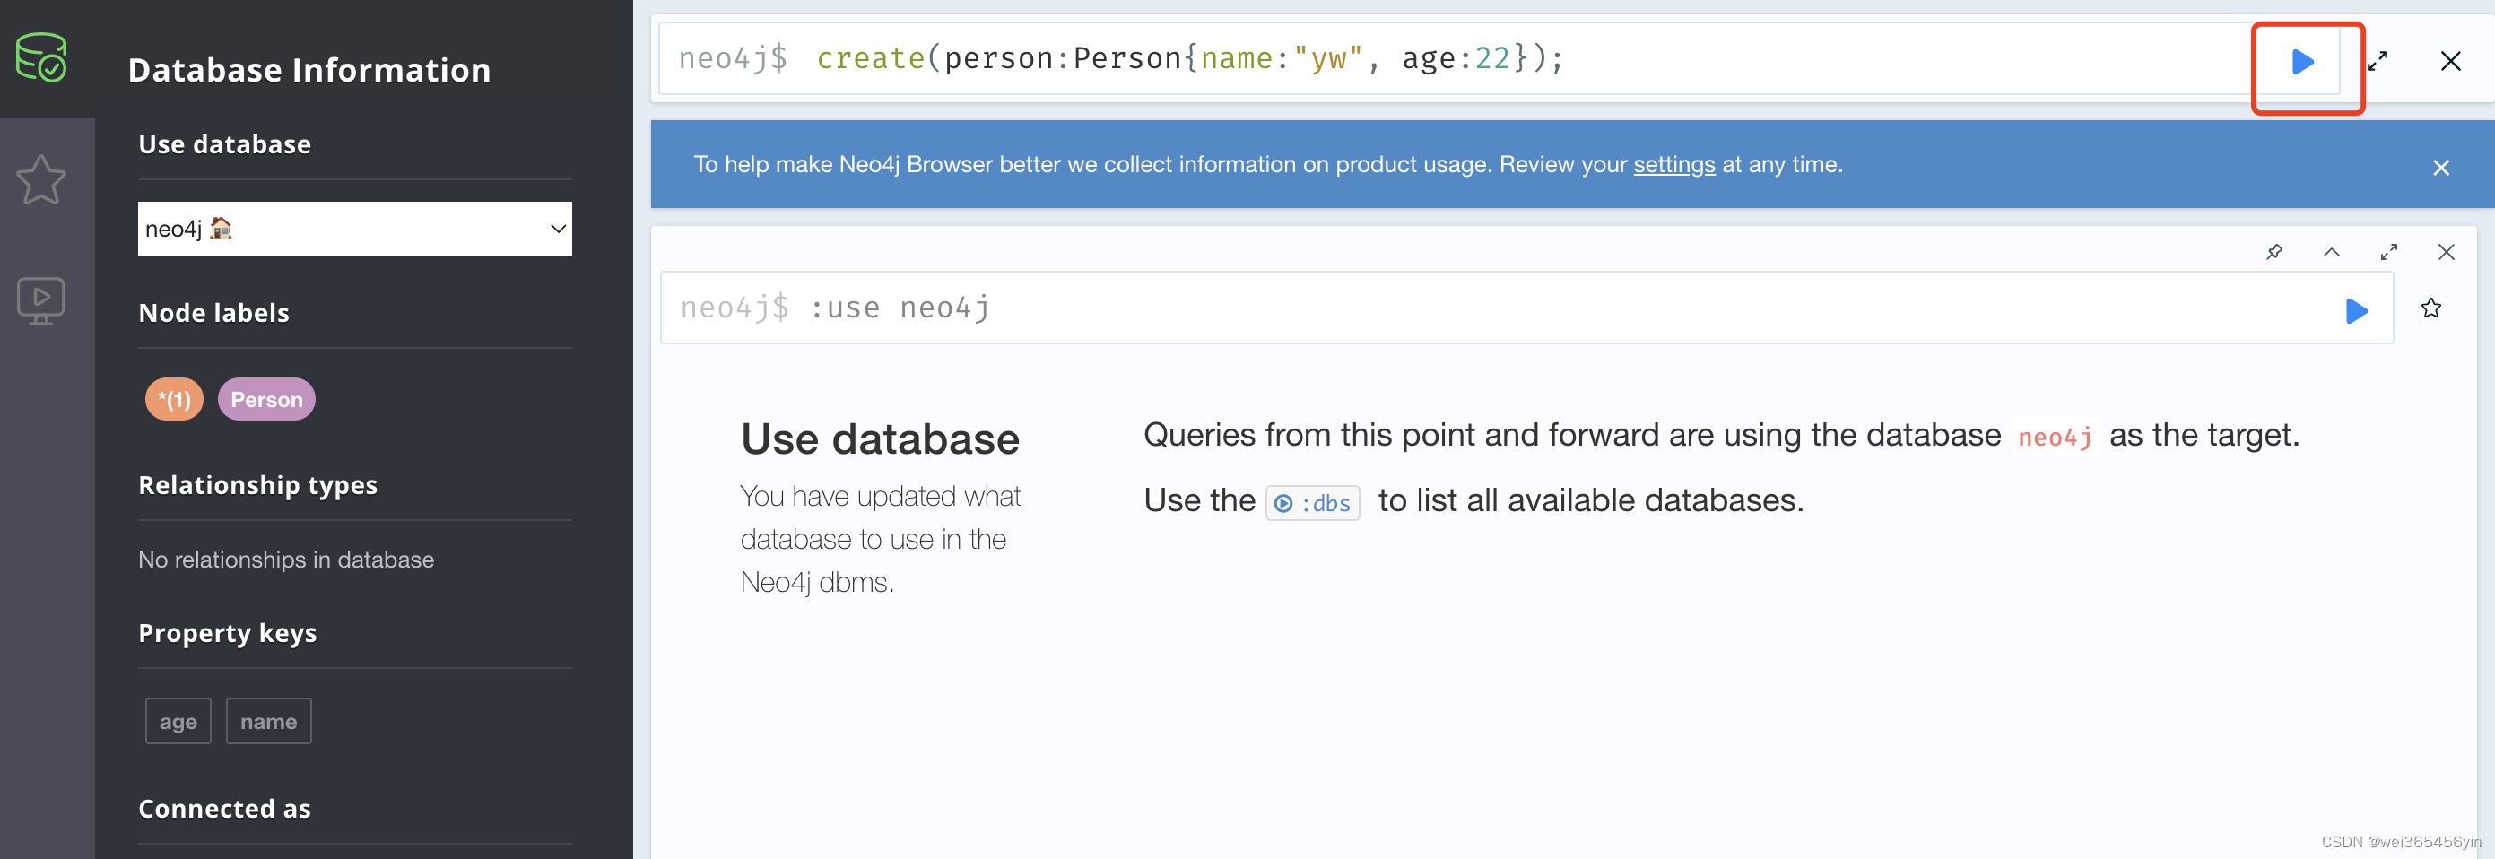The height and width of the screenshot is (859, 2495).
Task: Open the settings link in banner
Action: pyautogui.click(x=1673, y=165)
